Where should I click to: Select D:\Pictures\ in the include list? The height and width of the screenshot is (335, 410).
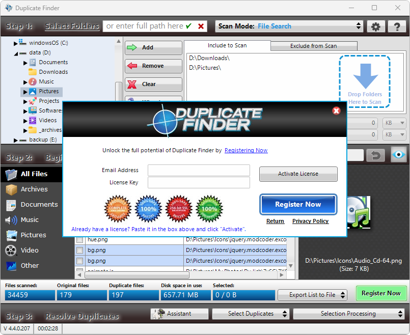tap(205, 68)
